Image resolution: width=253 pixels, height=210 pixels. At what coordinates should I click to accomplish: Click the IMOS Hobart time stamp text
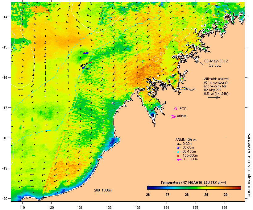tap(249, 165)
